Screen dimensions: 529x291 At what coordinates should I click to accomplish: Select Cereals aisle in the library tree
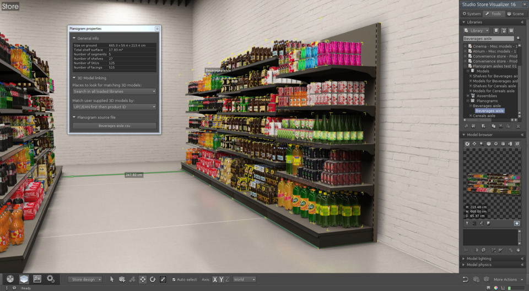point(484,116)
